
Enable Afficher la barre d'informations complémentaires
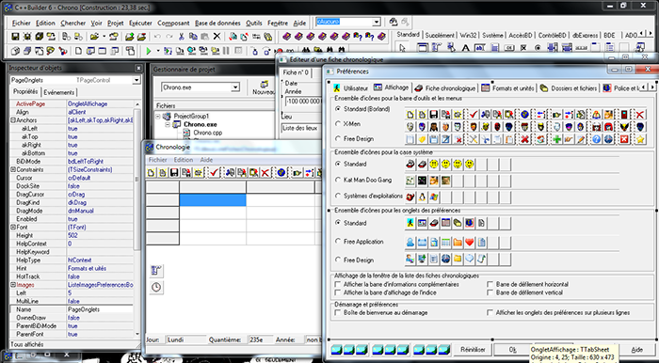click(x=337, y=284)
